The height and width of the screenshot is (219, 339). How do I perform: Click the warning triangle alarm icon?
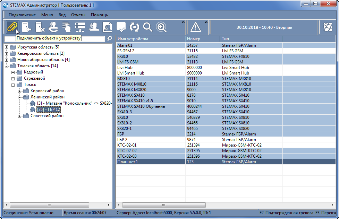pos(196,27)
